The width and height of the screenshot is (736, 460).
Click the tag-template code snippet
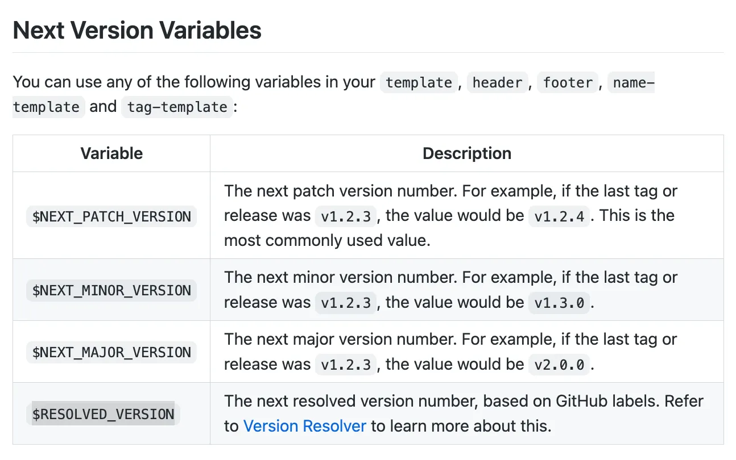(x=177, y=107)
